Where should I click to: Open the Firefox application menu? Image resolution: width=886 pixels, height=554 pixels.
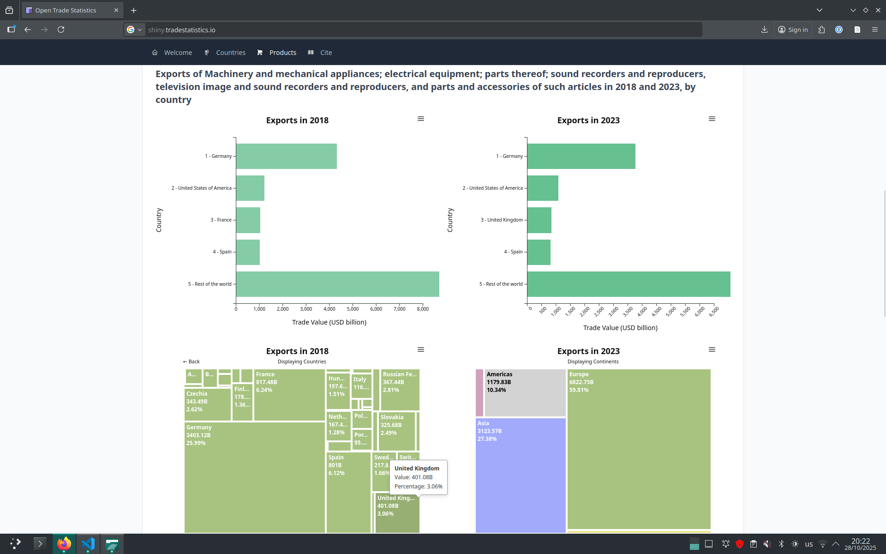pyautogui.click(x=874, y=30)
